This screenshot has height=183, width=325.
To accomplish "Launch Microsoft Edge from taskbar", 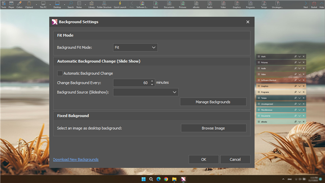I will (159, 179).
